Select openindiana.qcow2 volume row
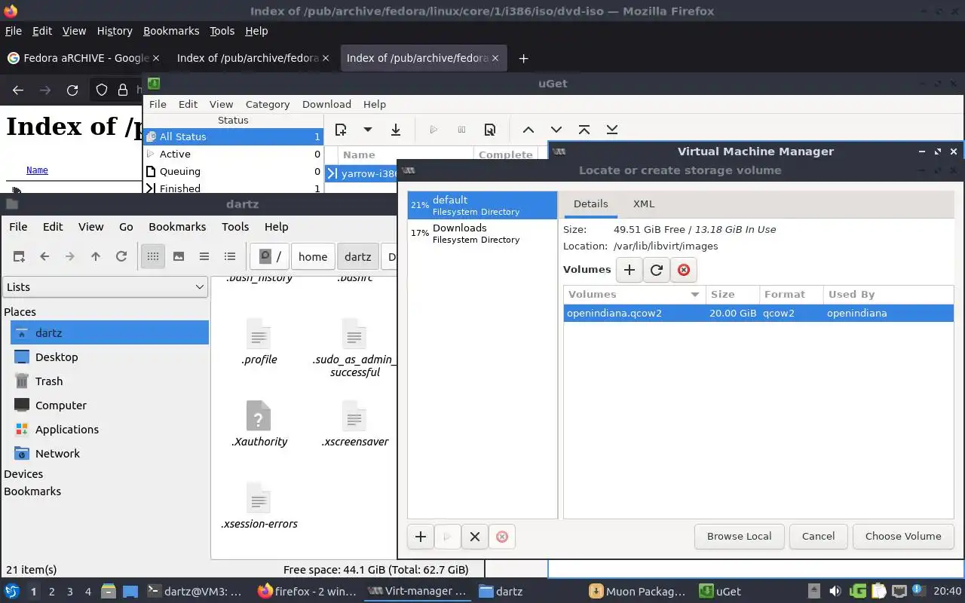This screenshot has width=965, height=603. [758, 314]
